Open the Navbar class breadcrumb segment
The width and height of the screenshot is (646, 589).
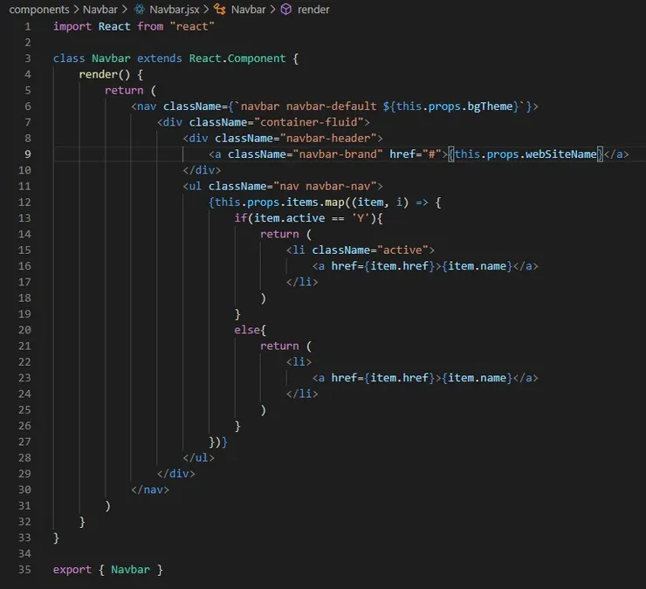[248, 9]
